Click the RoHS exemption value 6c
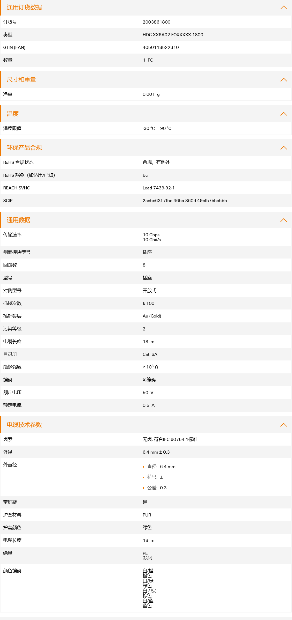This screenshot has width=292, height=620. click(145, 175)
